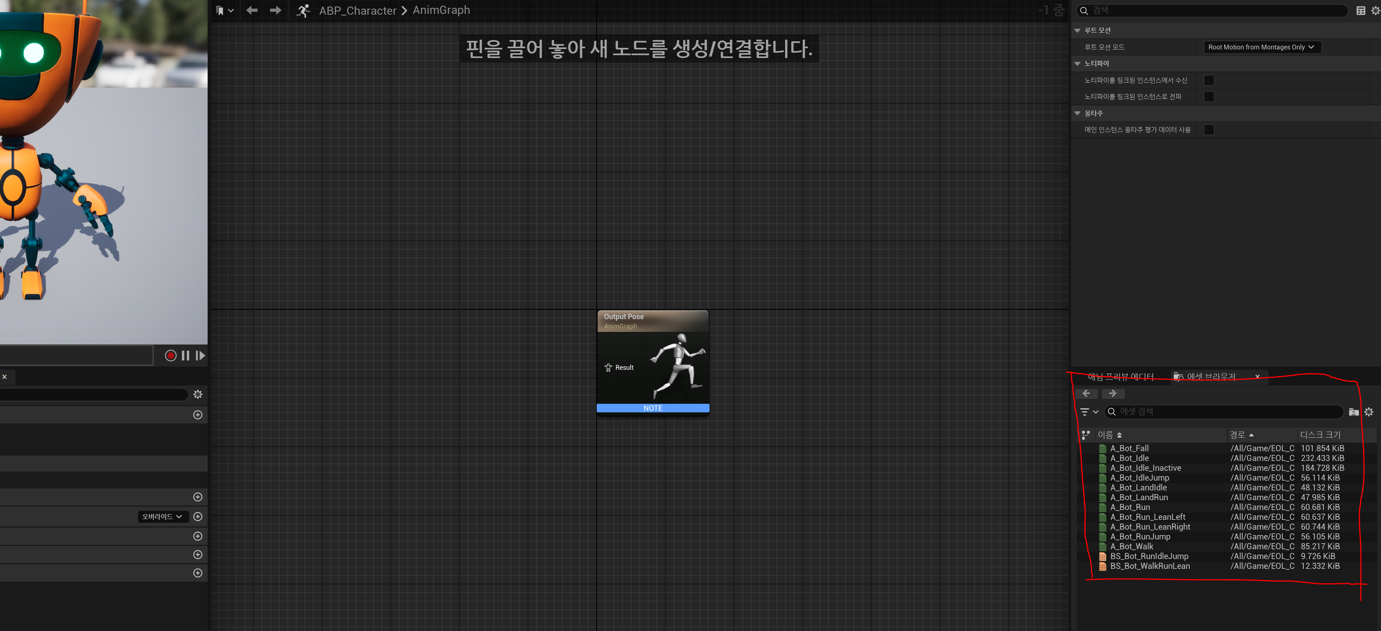Click the record button in preview
Viewport: 1381px width, 631px height.
point(170,356)
